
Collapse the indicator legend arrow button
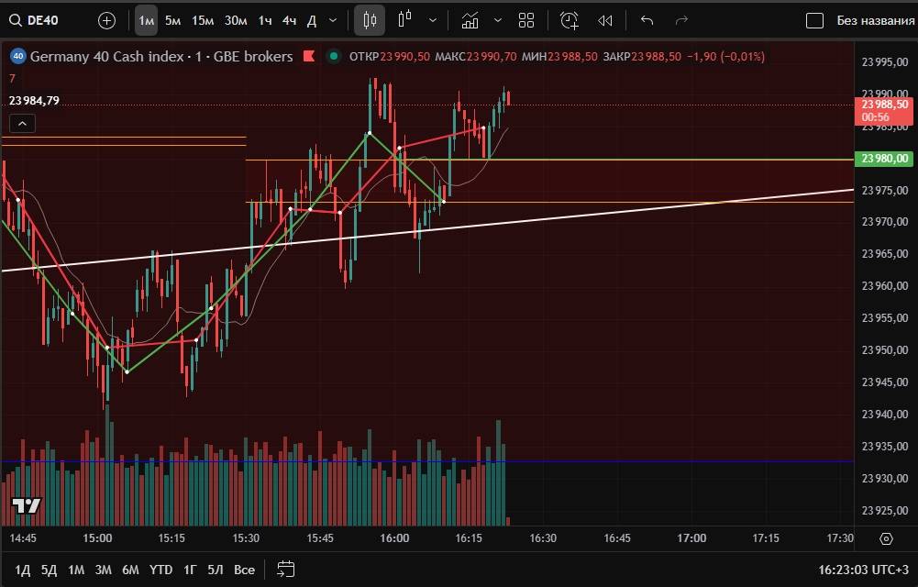pyautogui.click(x=23, y=123)
